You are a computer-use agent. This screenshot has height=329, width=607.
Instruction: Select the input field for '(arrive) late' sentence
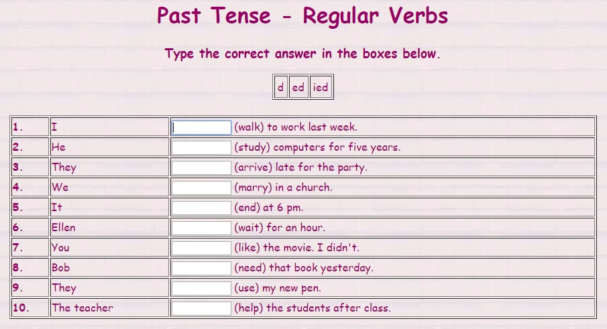click(201, 168)
